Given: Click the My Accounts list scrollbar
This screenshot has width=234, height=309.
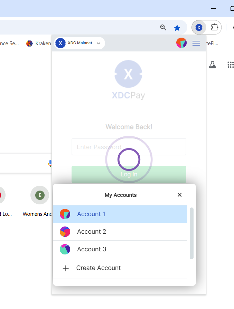Looking at the screenshot, I should pos(191,233).
